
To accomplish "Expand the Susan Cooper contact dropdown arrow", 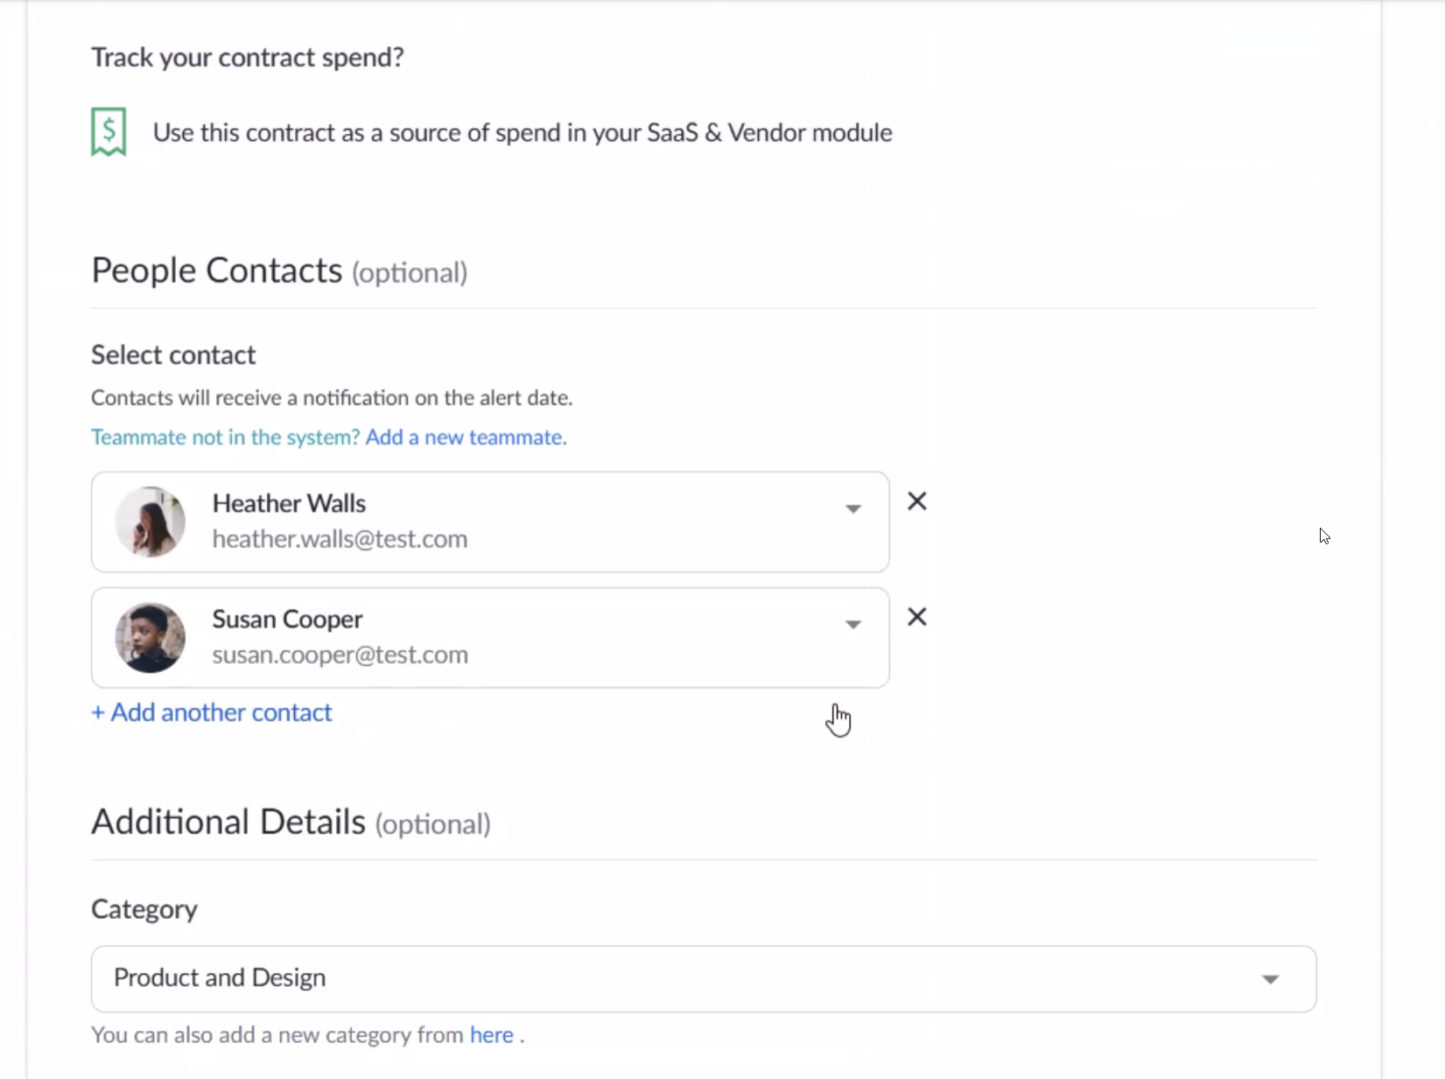I will 852,624.
